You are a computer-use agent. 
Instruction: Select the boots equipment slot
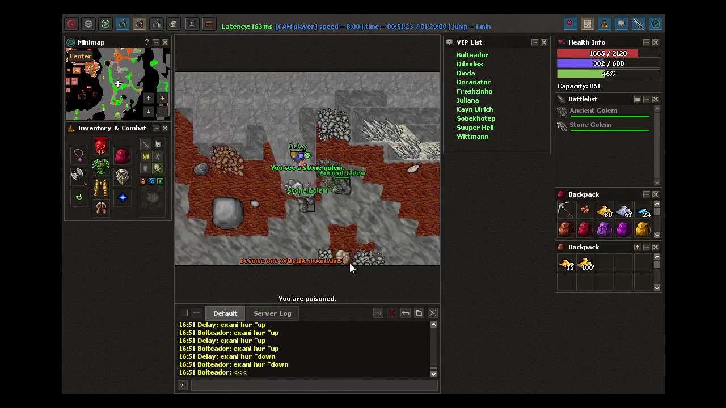click(100, 209)
